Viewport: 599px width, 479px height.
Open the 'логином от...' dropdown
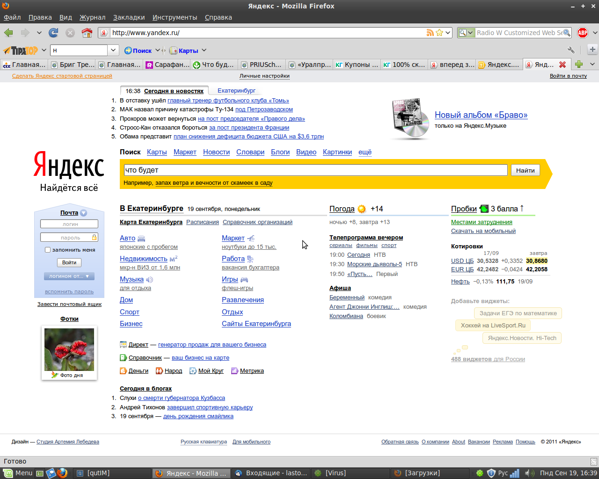[69, 276]
